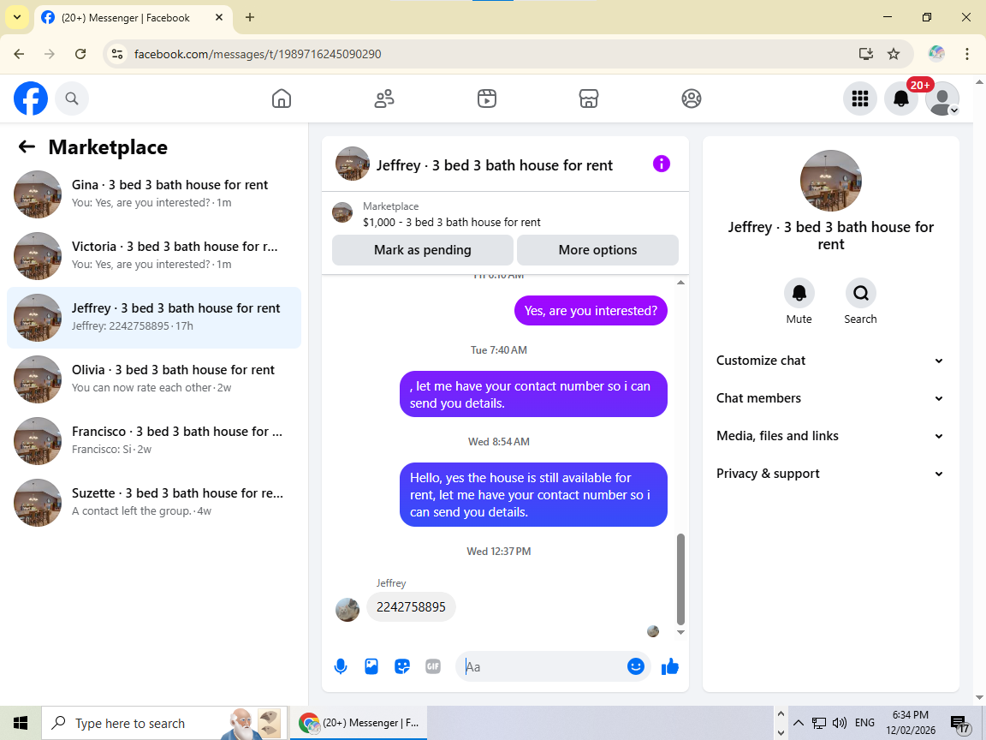Viewport: 986px width, 740px height.
Task: Select Jeffrey's conversation in the list
Action: click(154, 317)
